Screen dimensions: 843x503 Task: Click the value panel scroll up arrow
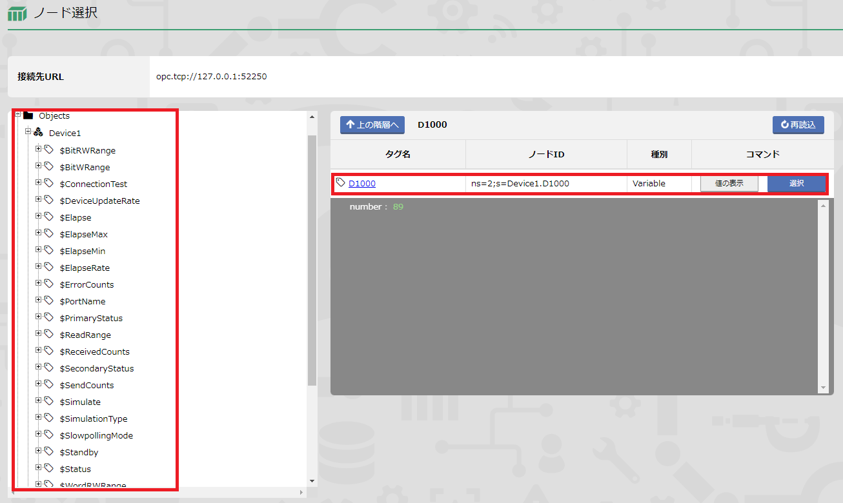pyautogui.click(x=822, y=204)
